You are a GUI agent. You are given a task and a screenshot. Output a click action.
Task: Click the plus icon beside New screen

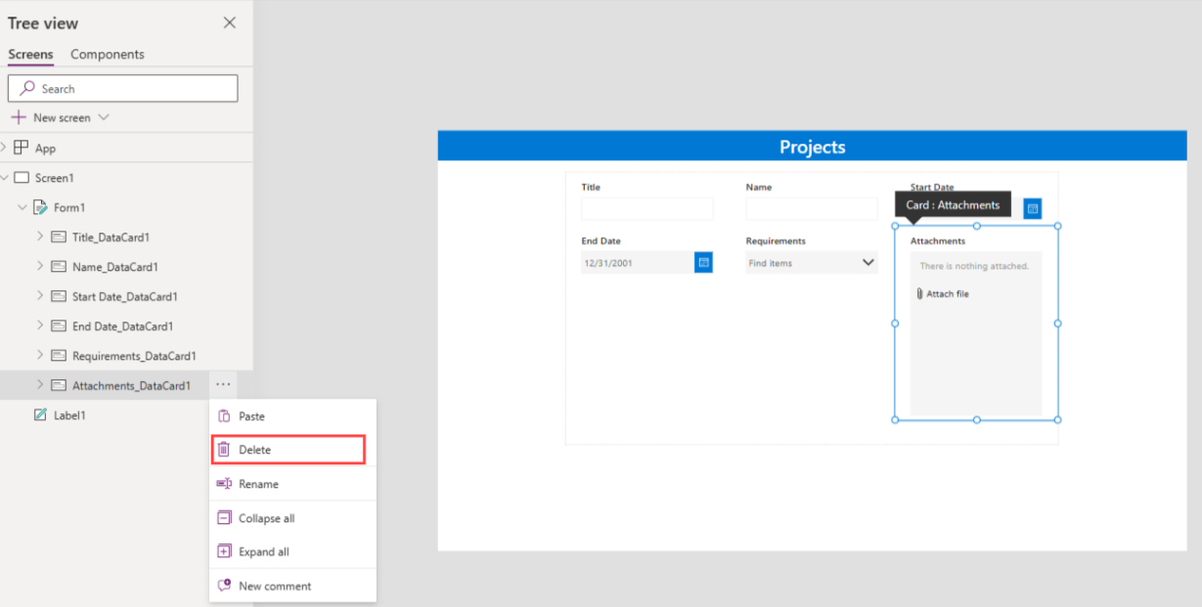click(20, 117)
